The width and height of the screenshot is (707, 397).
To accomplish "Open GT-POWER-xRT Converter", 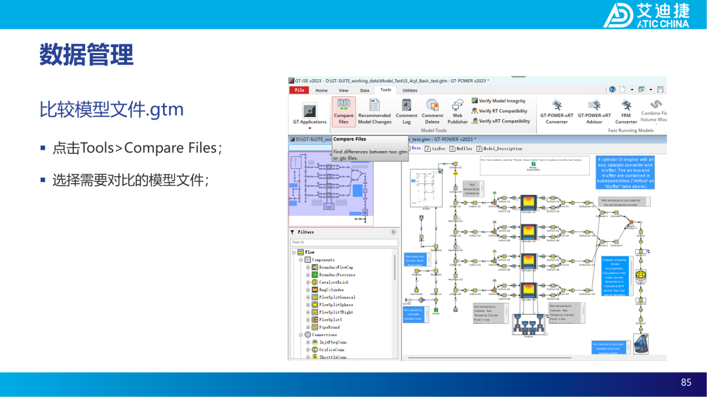I will click(x=557, y=112).
